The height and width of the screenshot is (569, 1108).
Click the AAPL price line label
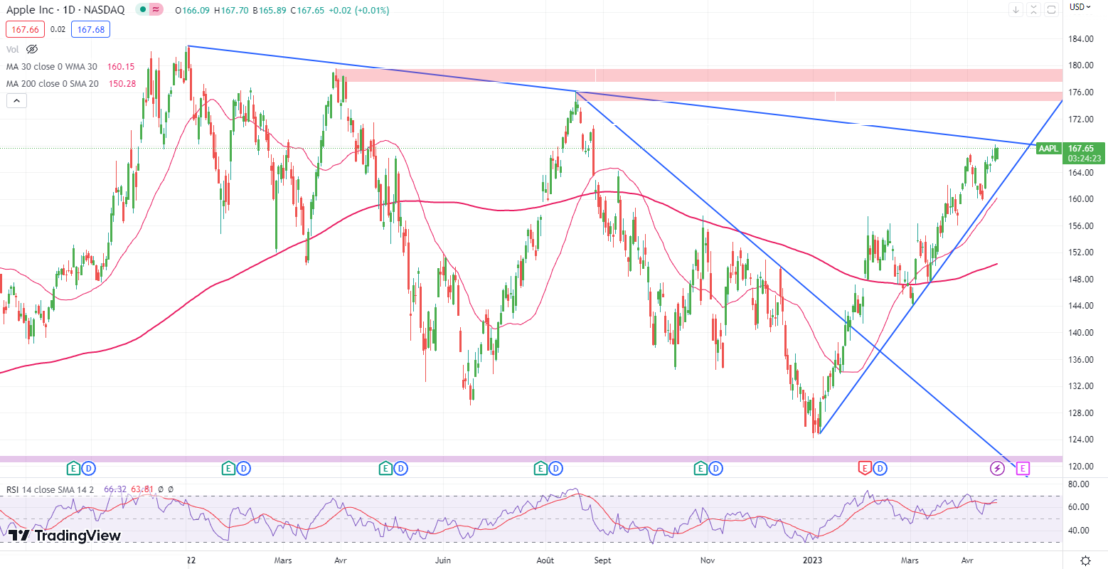pos(1048,149)
